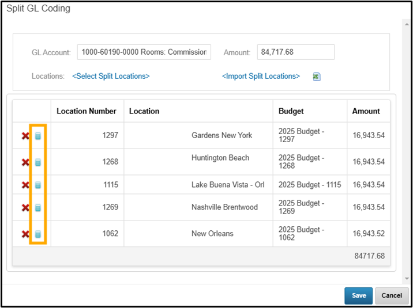Save the split GL coding
413x308 pixels.
point(359,295)
